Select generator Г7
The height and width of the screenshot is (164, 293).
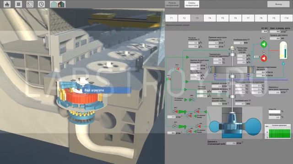coord(248,18)
